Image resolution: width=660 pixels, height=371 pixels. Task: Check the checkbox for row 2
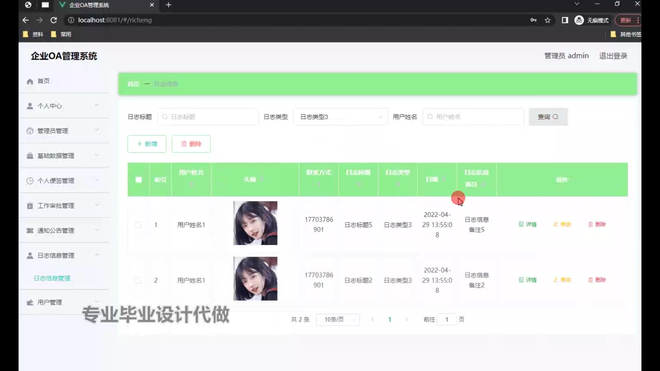[x=138, y=281]
